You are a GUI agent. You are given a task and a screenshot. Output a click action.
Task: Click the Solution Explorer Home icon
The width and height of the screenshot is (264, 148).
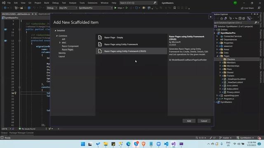222,18
